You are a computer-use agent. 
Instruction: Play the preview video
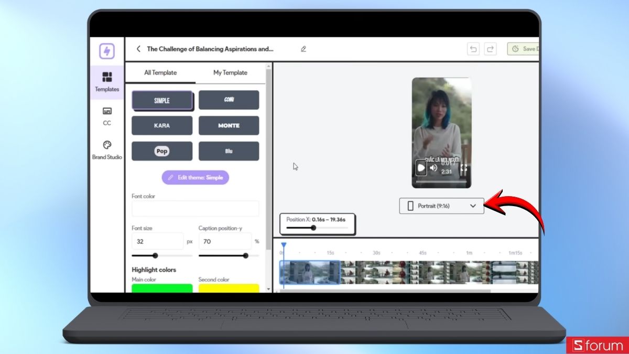420,167
